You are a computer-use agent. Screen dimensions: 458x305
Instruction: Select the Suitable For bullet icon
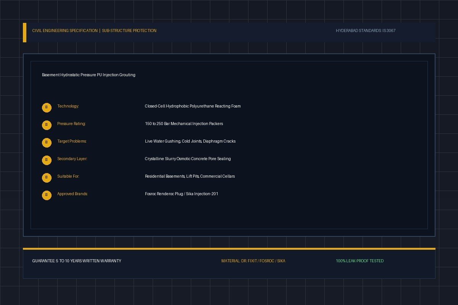point(47,178)
